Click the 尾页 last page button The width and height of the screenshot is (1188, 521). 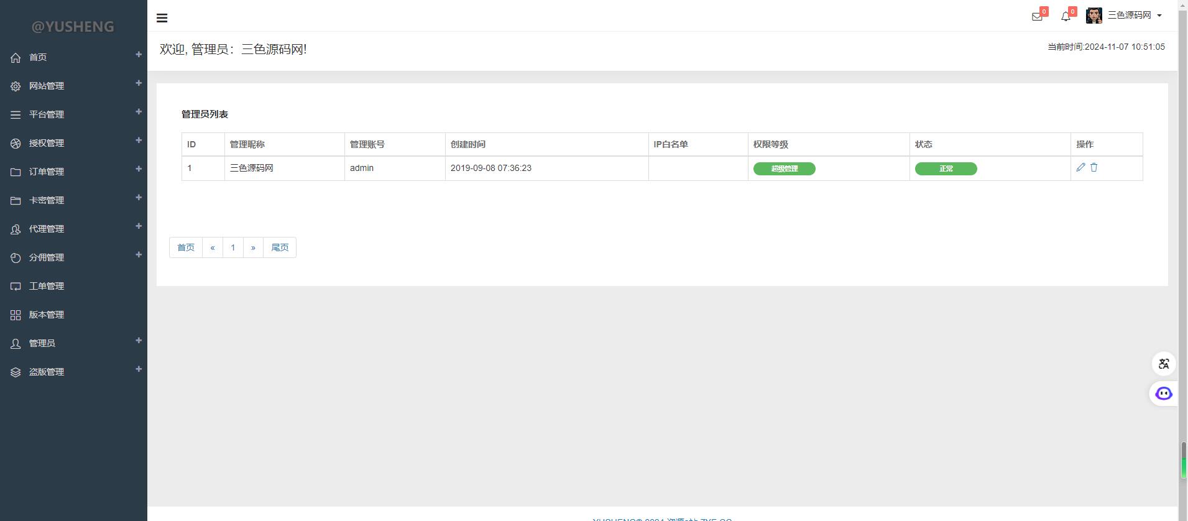click(x=280, y=247)
